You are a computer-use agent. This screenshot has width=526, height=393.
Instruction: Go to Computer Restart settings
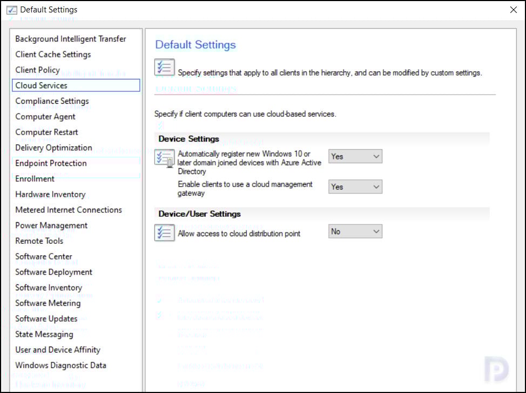tap(76, 132)
